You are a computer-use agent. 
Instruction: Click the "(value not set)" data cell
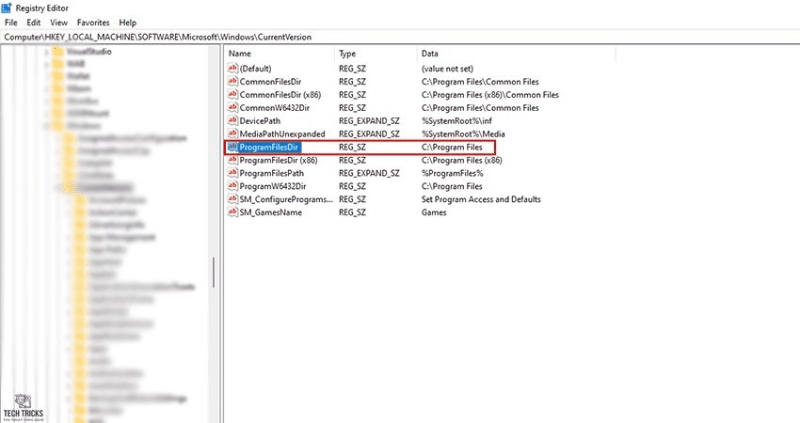(x=447, y=69)
